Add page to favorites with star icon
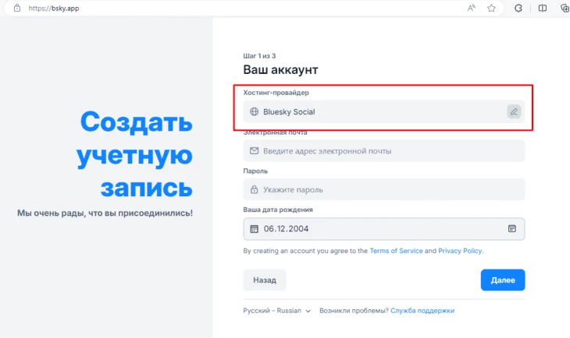570x338 pixels. (x=491, y=8)
